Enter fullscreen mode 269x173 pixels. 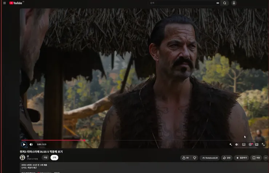pyautogui.click(x=263, y=145)
